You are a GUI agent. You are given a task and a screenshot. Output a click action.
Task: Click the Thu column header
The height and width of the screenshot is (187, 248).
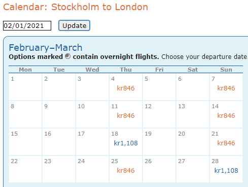(x=126, y=70)
